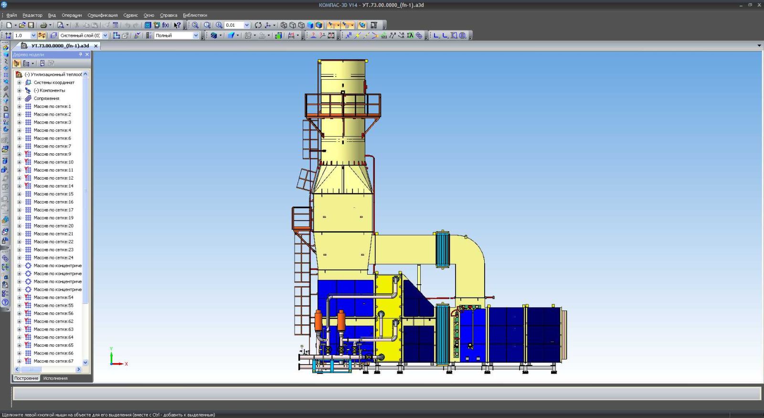Click the model tree vertical scrollbar down arrow
The height and width of the screenshot is (418, 764).
[85, 362]
